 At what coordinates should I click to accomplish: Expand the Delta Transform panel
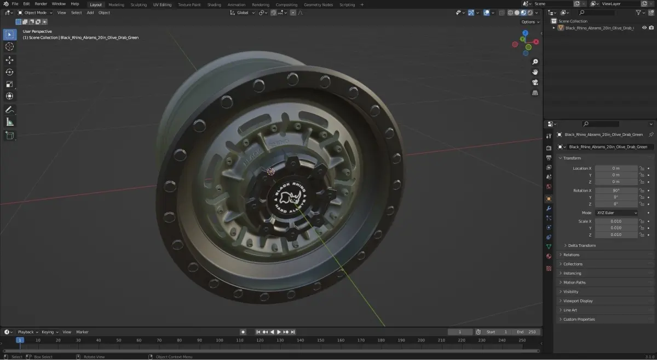click(x=581, y=245)
